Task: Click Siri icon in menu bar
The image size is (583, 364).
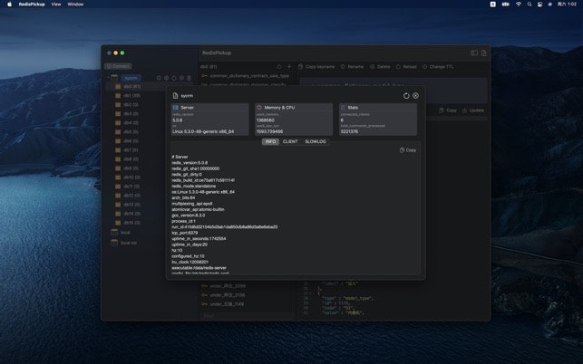Action: click(550, 5)
